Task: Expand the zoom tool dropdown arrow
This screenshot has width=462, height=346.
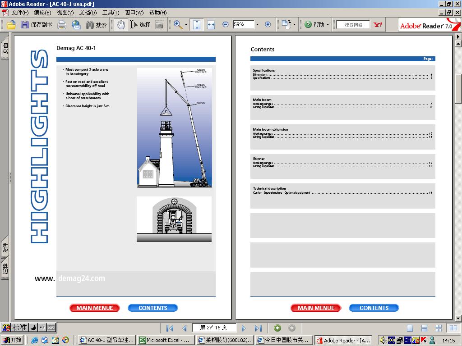Action: point(186,25)
